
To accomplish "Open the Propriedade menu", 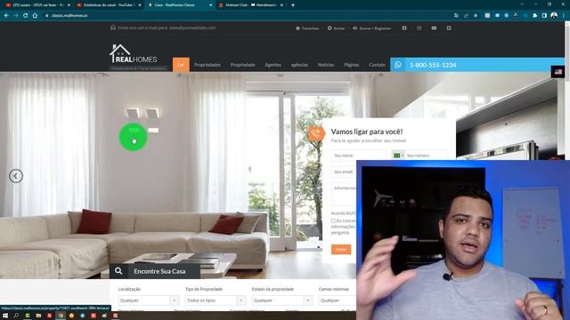I will (242, 65).
